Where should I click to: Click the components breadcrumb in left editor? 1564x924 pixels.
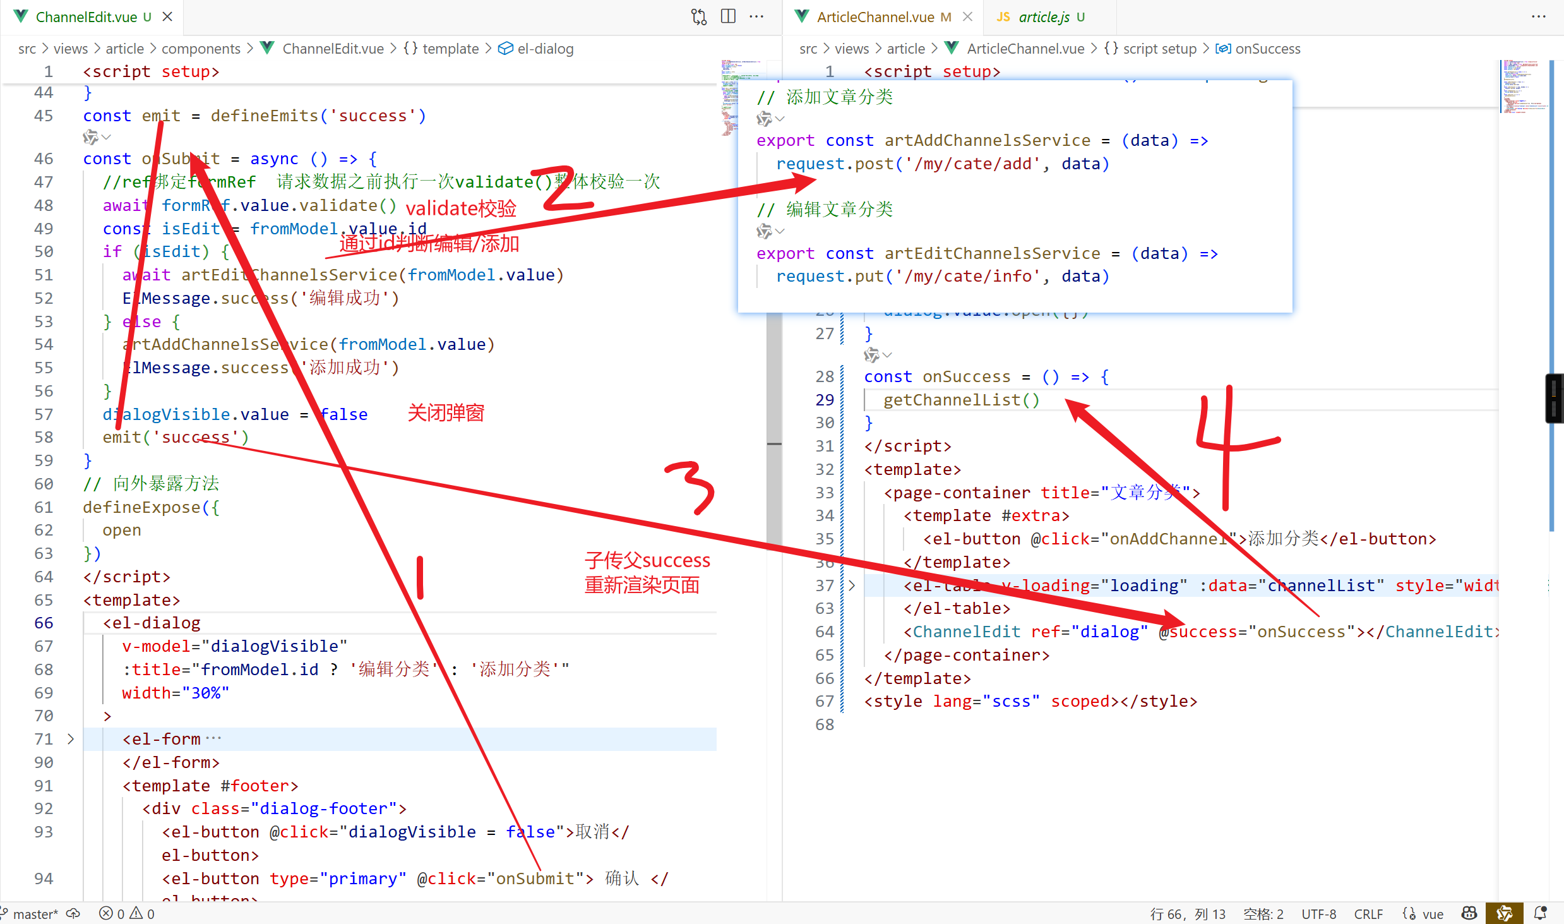pos(201,49)
